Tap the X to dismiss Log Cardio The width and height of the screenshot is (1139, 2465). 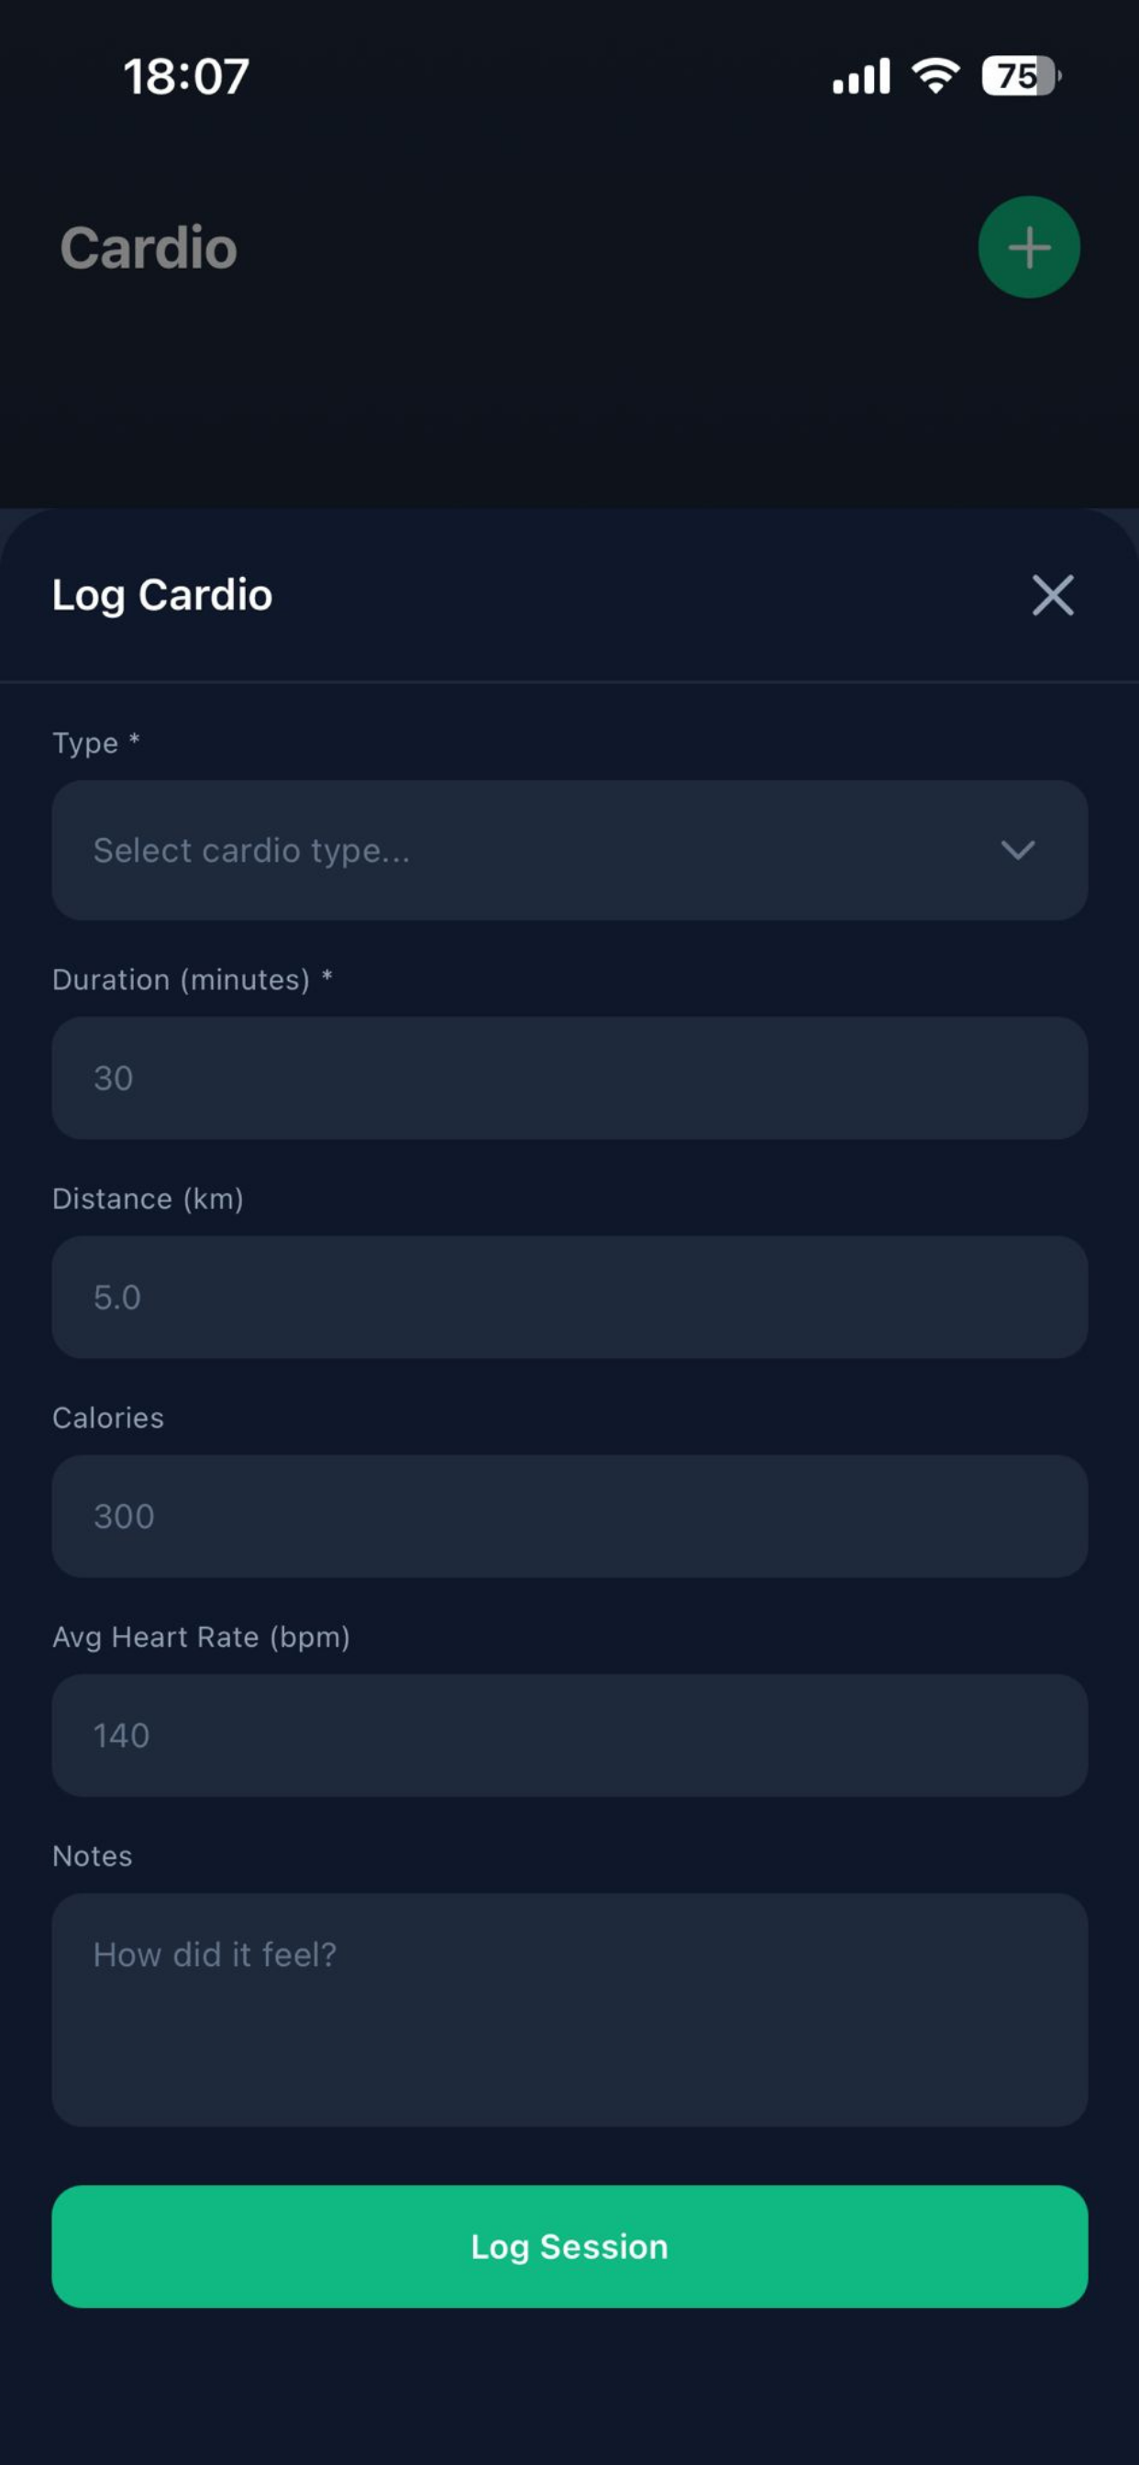point(1051,595)
